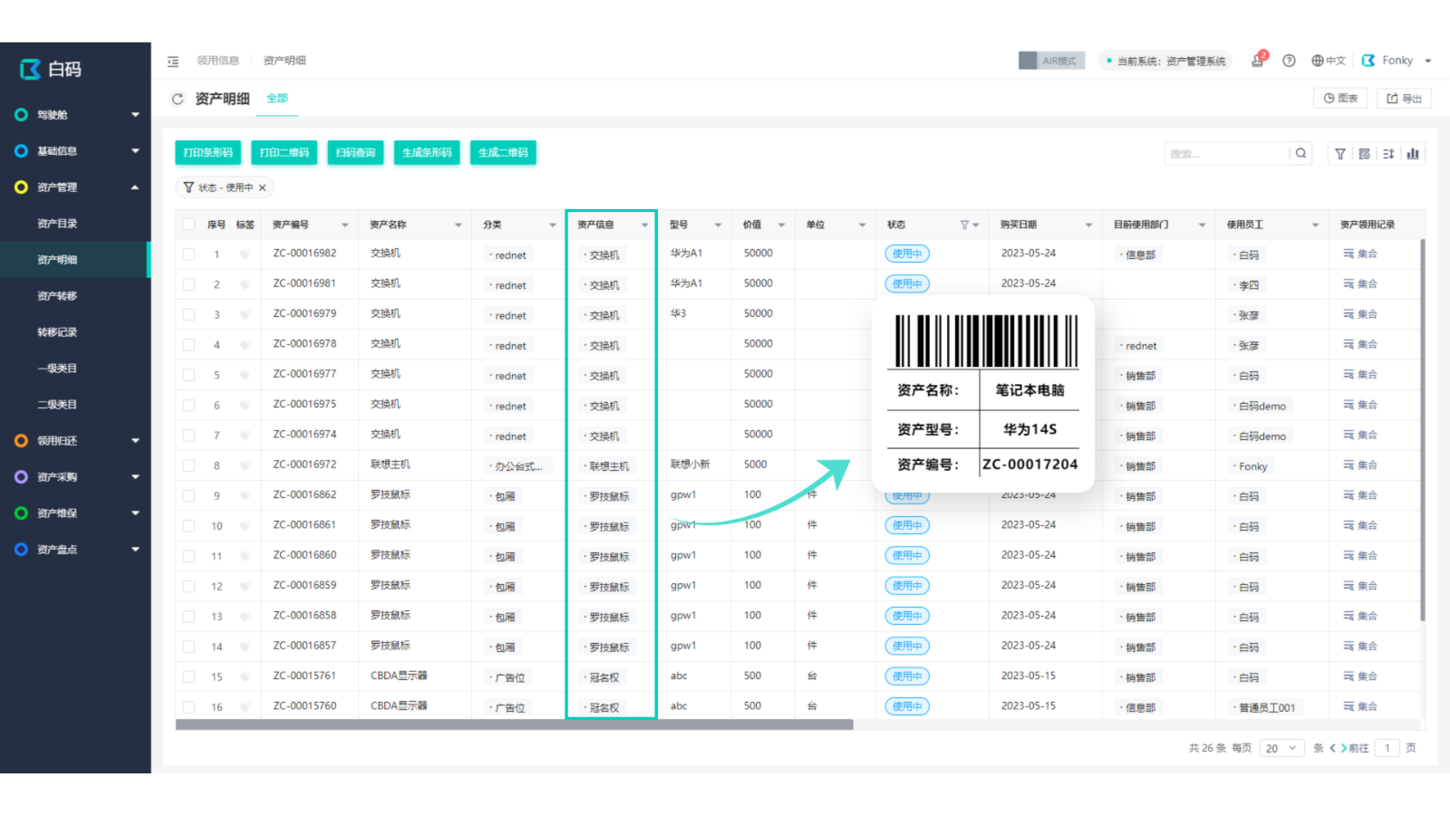Click the 驾驶舱 circle icon in sidebar
The width and height of the screenshot is (1450, 815).
coord(21,115)
